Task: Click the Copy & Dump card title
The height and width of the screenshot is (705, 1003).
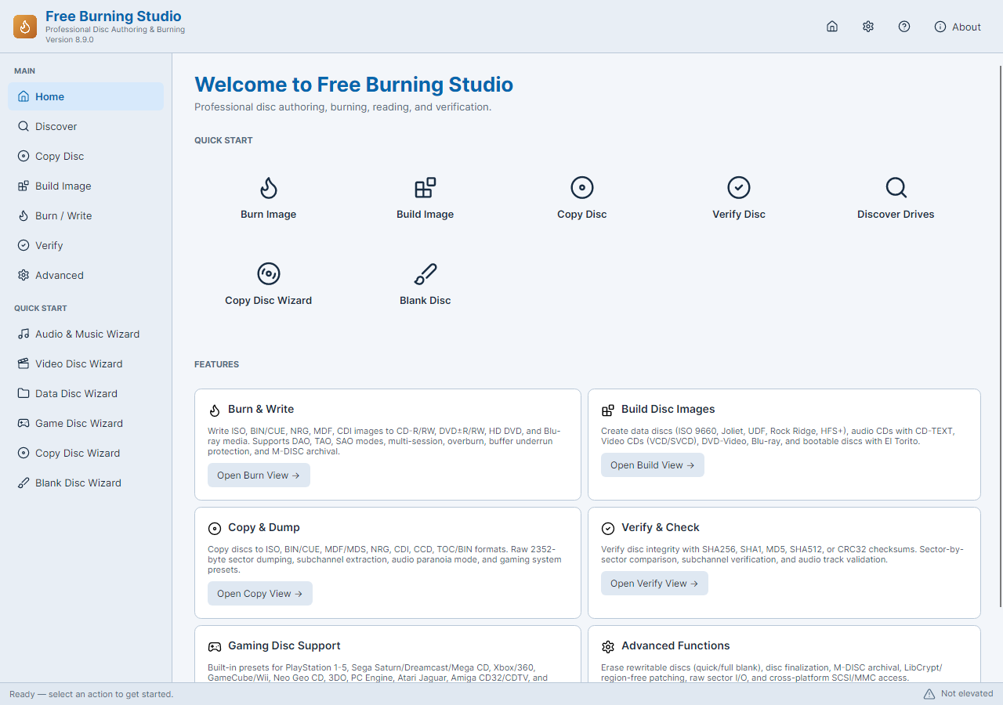Action: point(264,527)
